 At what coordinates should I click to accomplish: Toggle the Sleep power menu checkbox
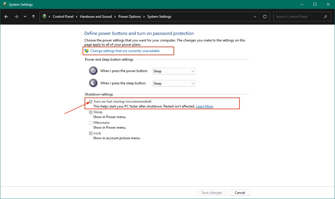click(x=91, y=112)
